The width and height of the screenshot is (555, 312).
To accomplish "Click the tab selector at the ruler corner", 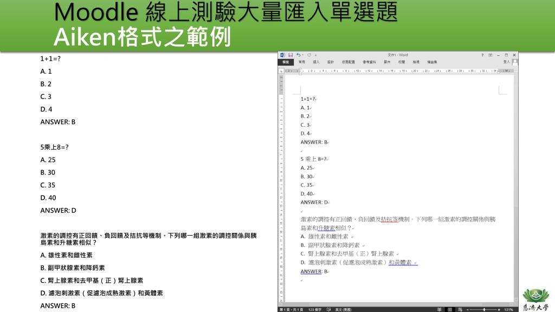I will coord(281,71).
